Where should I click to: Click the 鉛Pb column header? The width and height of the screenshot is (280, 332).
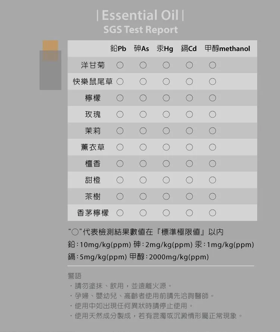coord(118,49)
